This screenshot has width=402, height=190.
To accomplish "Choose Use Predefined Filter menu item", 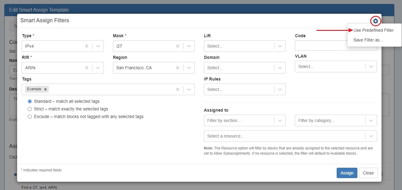I will pyautogui.click(x=373, y=30).
